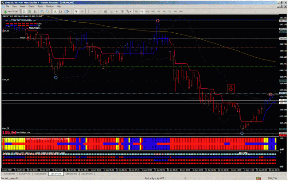Switch to M1 timeframe
The width and height of the screenshot is (288, 181).
(136, 12)
